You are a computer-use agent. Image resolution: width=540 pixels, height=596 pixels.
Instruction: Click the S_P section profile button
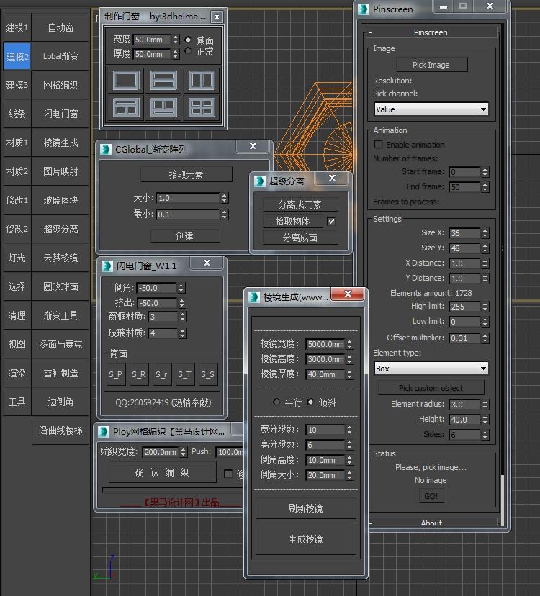click(116, 374)
